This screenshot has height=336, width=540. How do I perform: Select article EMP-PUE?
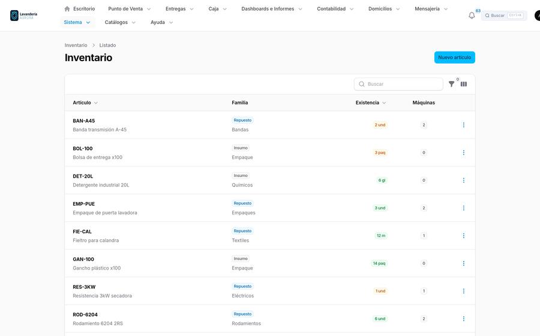tap(83, 204)
